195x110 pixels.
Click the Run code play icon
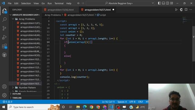[176, 9]
